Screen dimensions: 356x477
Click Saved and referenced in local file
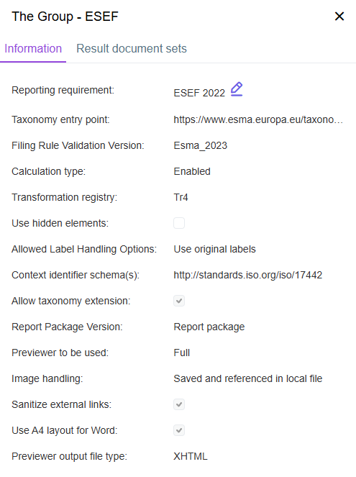[248, 378]
